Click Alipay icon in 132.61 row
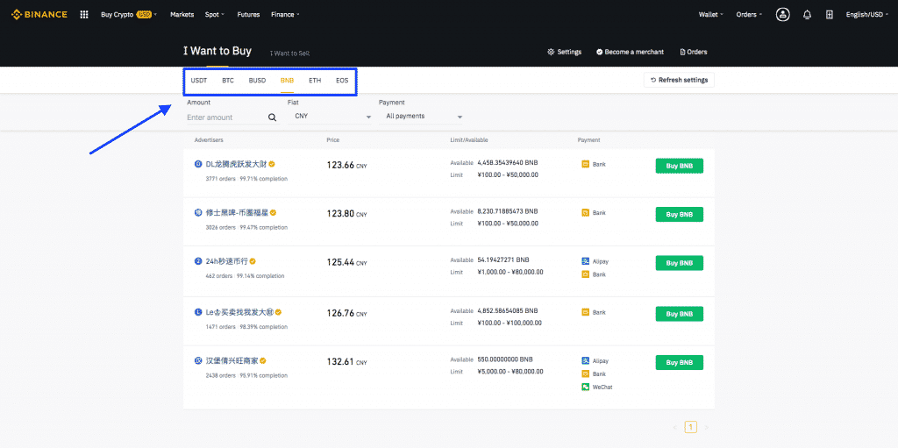The width and height of the screenshot is (898, 448). point(585,361)
